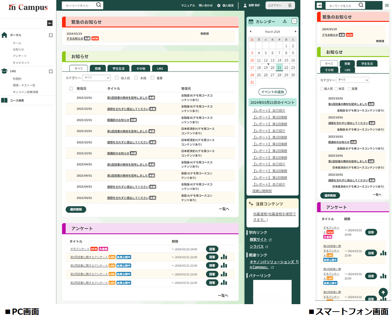Go to the next month in the calendar

[295, 31]
